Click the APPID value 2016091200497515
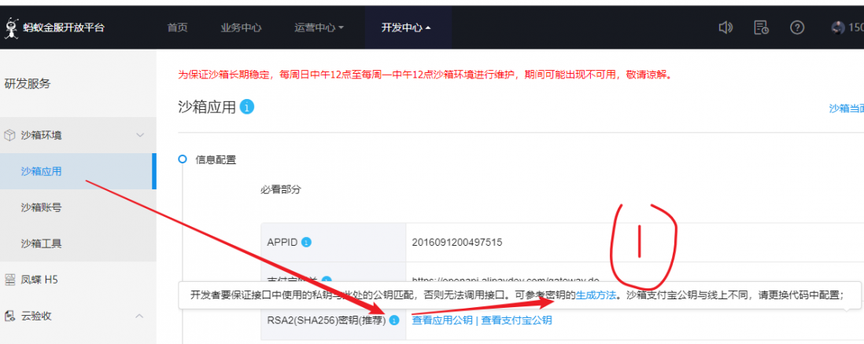 click(x=457, y=242)
